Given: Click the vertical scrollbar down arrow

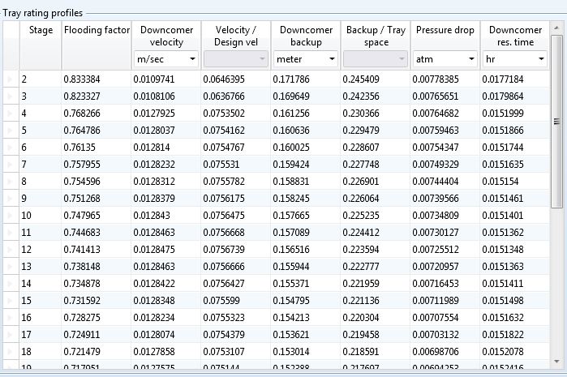Looking at the screenshot, I should point(556,361).
